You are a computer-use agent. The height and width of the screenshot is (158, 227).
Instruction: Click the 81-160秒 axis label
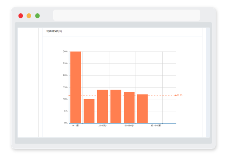pyautogui.click(x=129, y=126)
